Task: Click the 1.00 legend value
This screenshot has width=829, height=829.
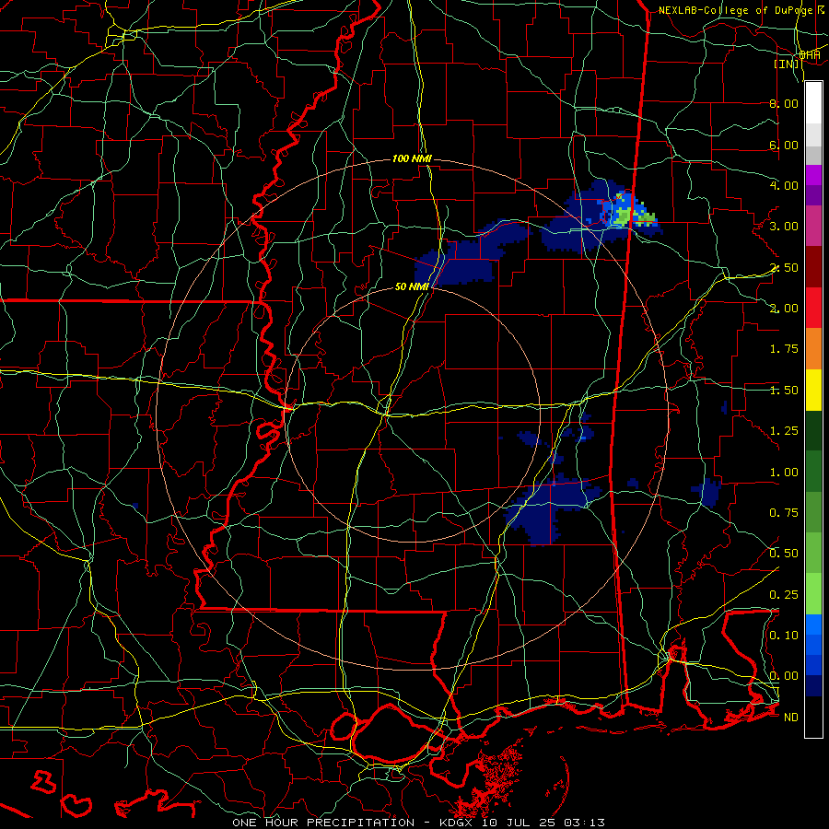Action: pos(784,473)
